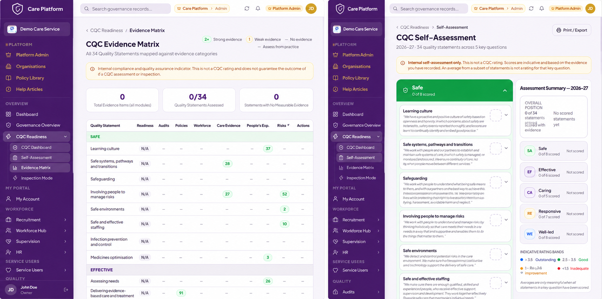Click CQC Readiness breadcrumb in left window
The width and height of the screenshot is (602, 299).
106,30
